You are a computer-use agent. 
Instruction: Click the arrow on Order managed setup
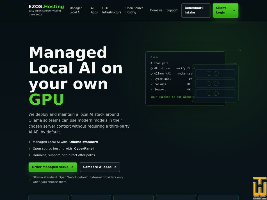pyautogui.click(x=72, y=167)
